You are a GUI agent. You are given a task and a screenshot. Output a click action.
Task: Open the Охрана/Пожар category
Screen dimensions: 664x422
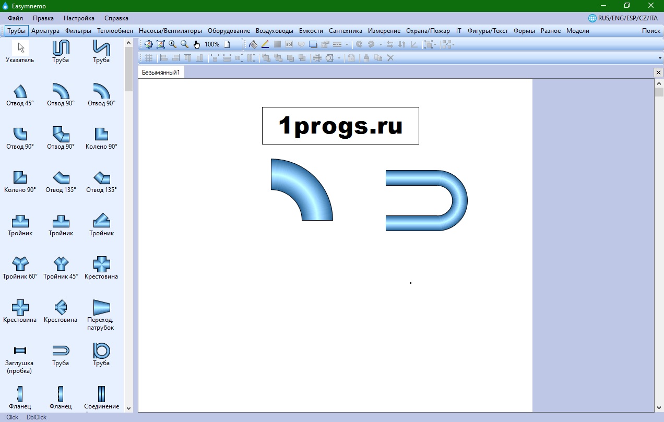(x=428, y=31)
